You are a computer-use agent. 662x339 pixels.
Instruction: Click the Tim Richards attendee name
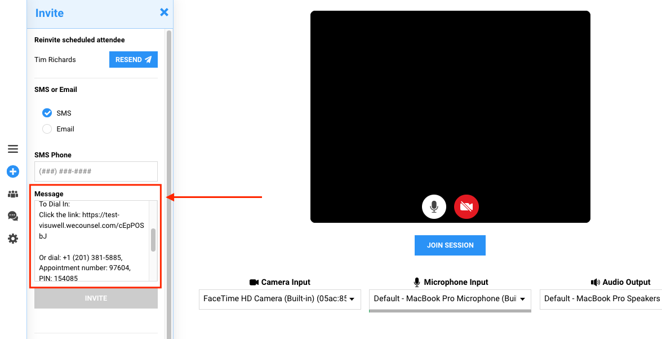click(55, 60)
